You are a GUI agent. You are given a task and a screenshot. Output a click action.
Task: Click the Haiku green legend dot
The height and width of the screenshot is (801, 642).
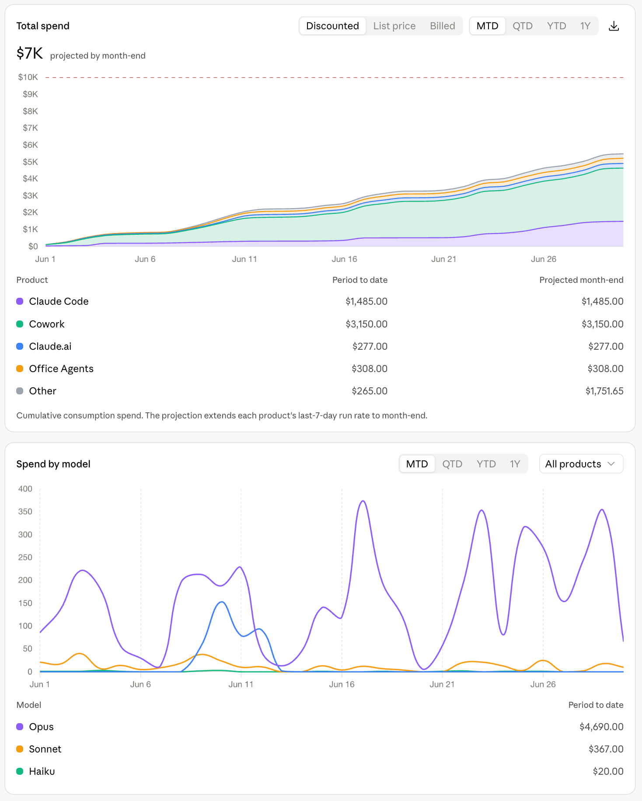(x=20, y=771)
